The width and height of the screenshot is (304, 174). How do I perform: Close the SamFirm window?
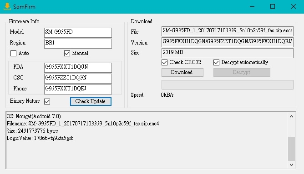[294, 6]
